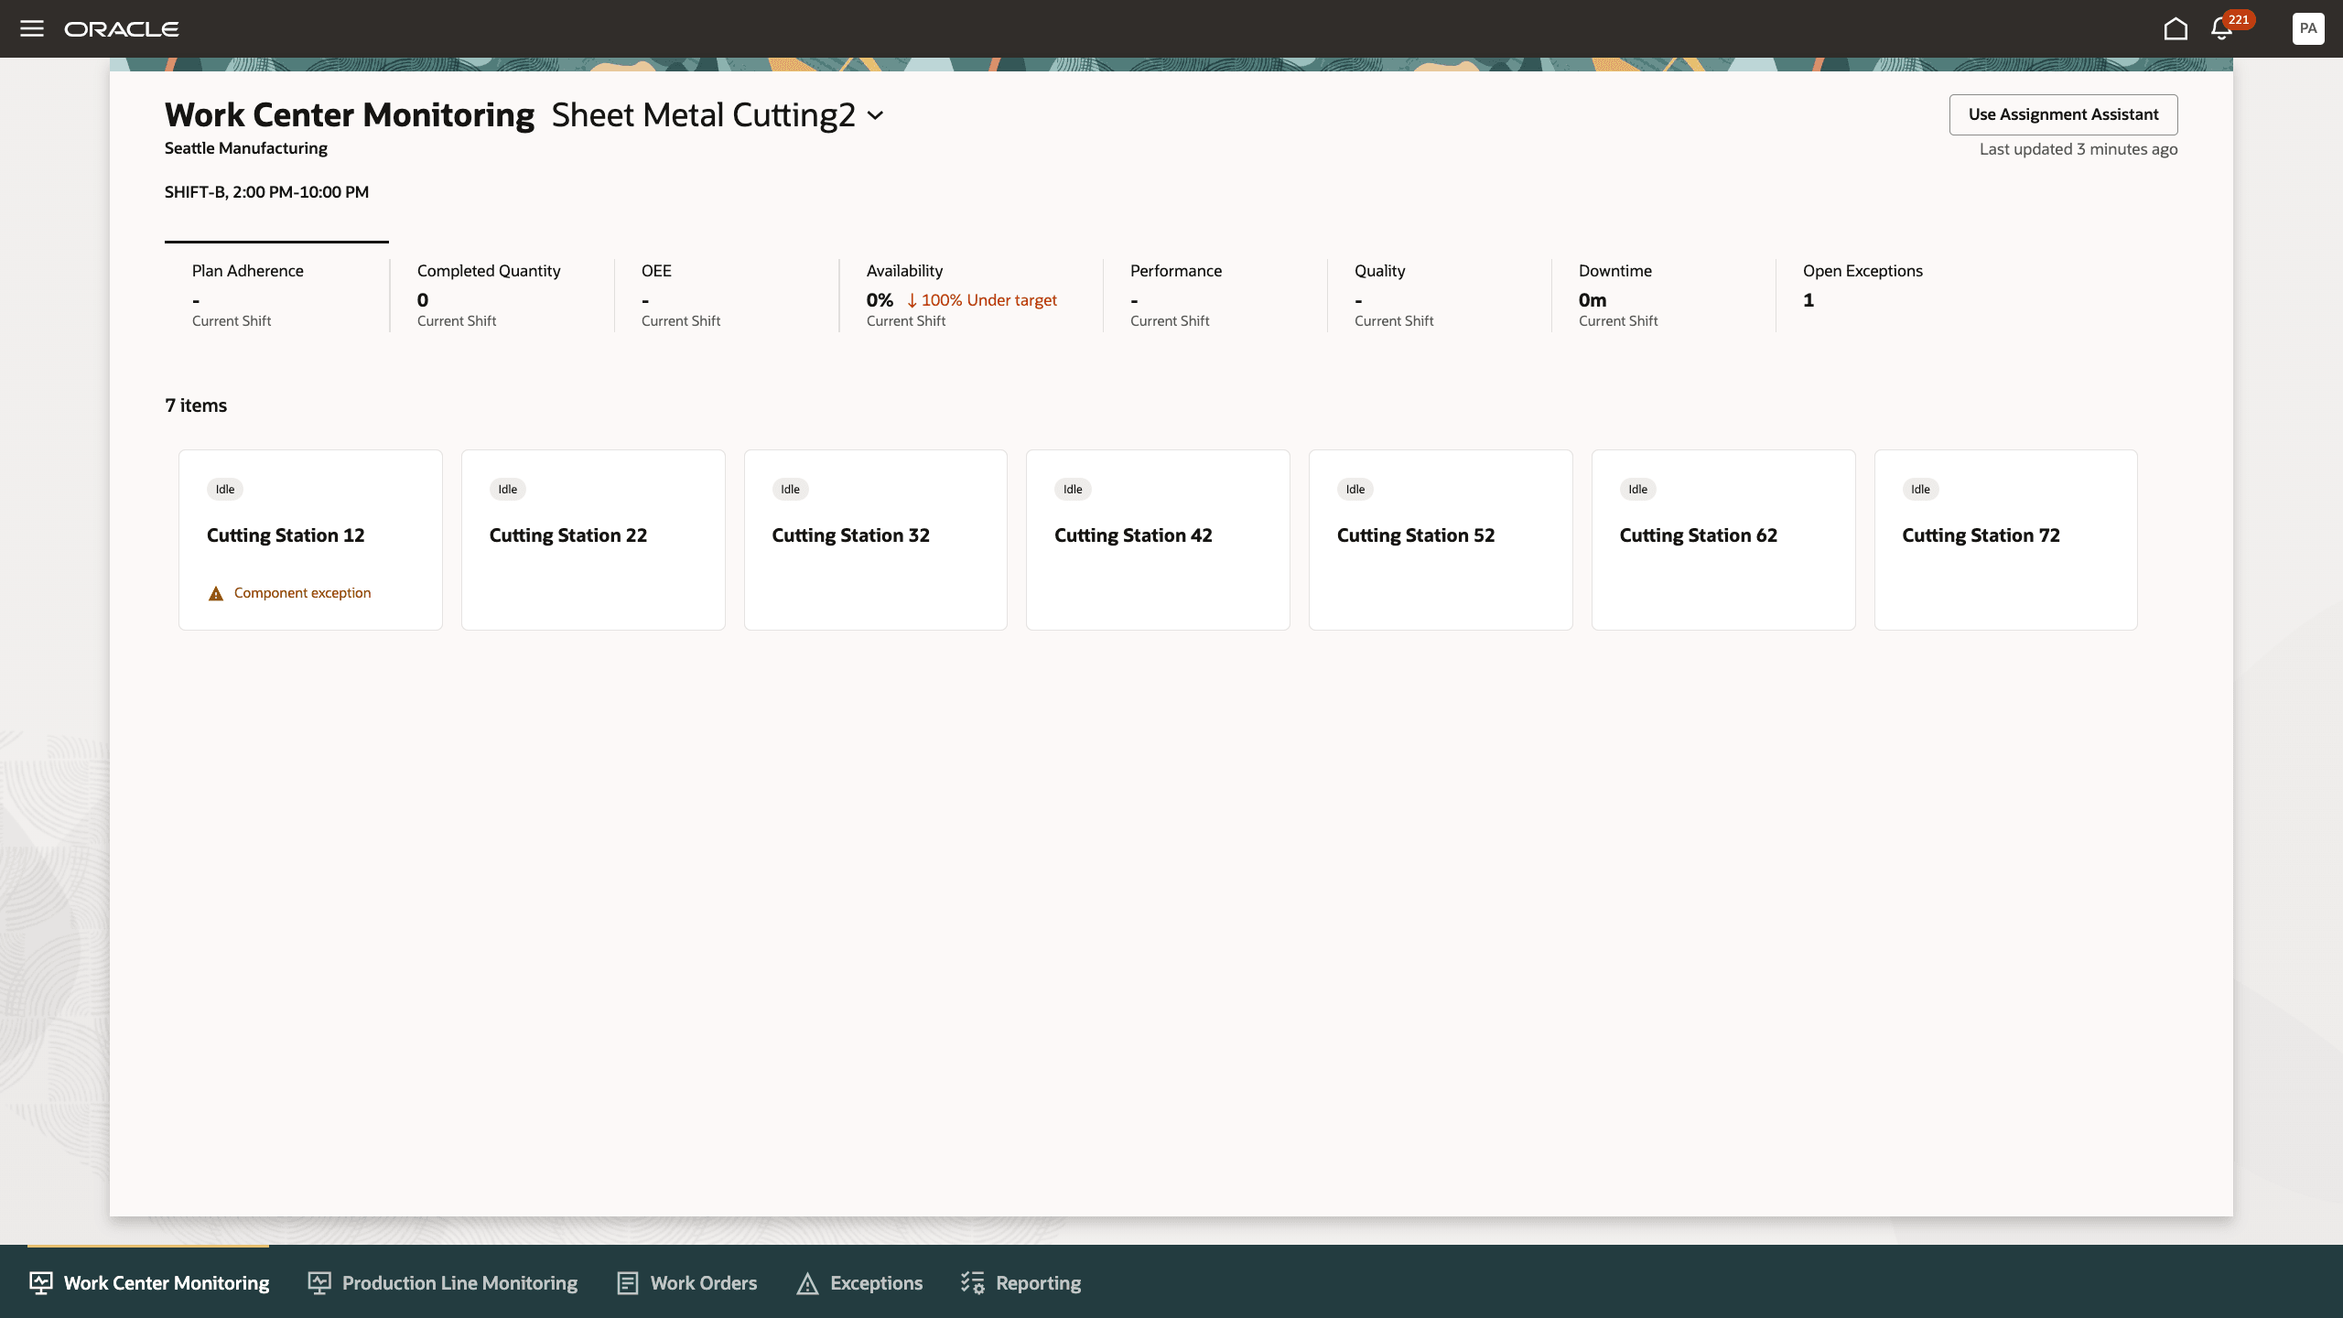Click the Oracle logo
This screenshot has height=1318, width=2343.
121,28
